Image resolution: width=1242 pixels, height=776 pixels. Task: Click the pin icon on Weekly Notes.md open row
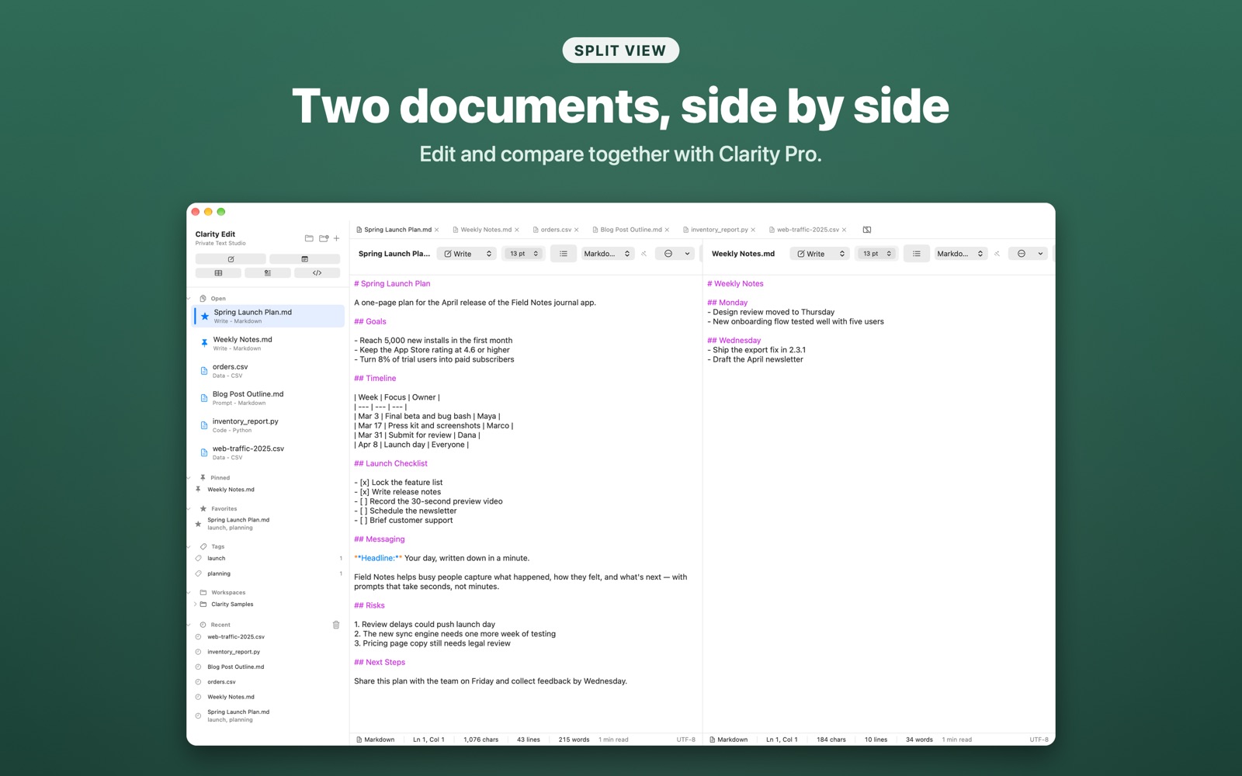pos(204,343)
